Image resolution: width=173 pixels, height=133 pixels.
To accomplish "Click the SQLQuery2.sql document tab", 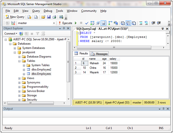I will tap(102, 29).
